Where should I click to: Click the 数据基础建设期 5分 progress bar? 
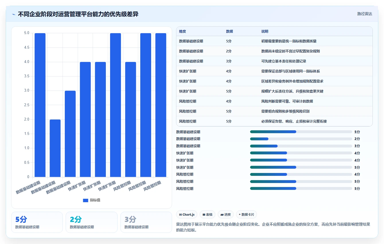pos(301,132)
